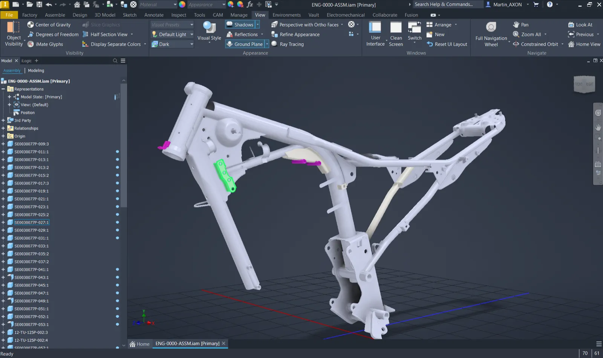
Task: Switch to the Inspect ribbon tab
Action: [x=179, y=15]
